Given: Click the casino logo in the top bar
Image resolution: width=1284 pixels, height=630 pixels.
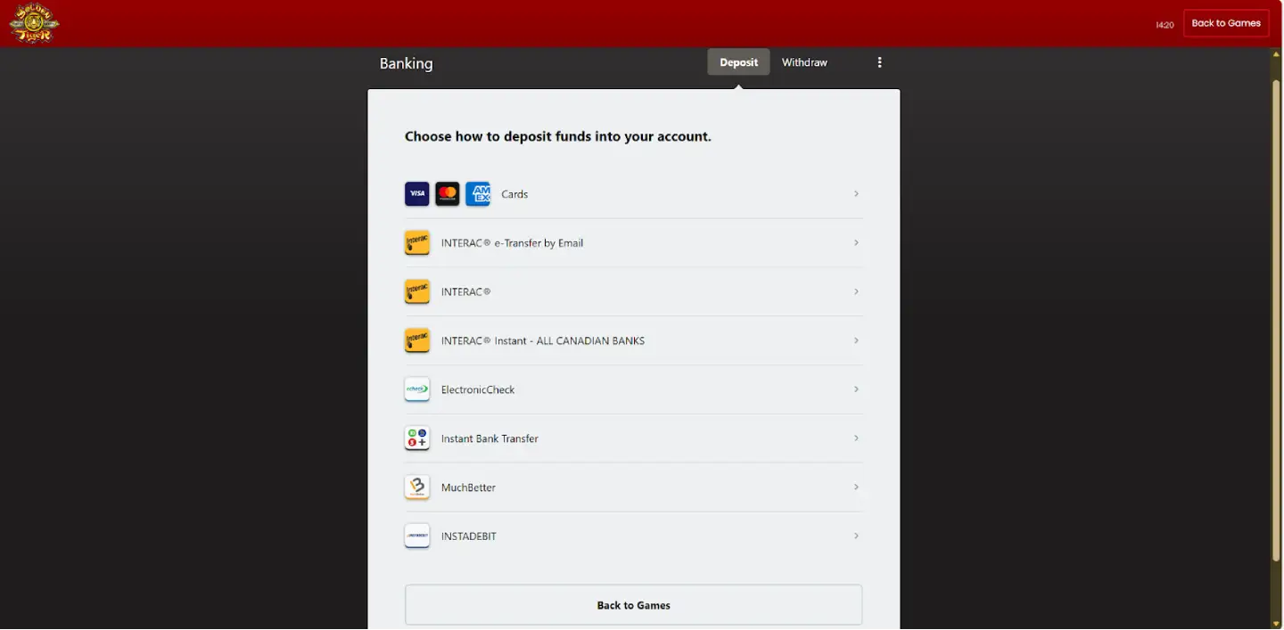Looking at the screenshot, I should coord(33,23).
